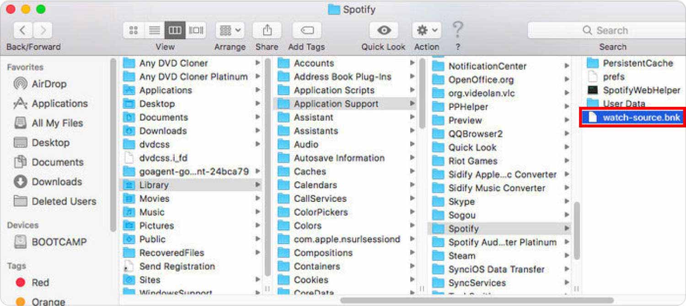Switch to icon view
Viewport: 686px width, 306px height.
pos(134,31)
